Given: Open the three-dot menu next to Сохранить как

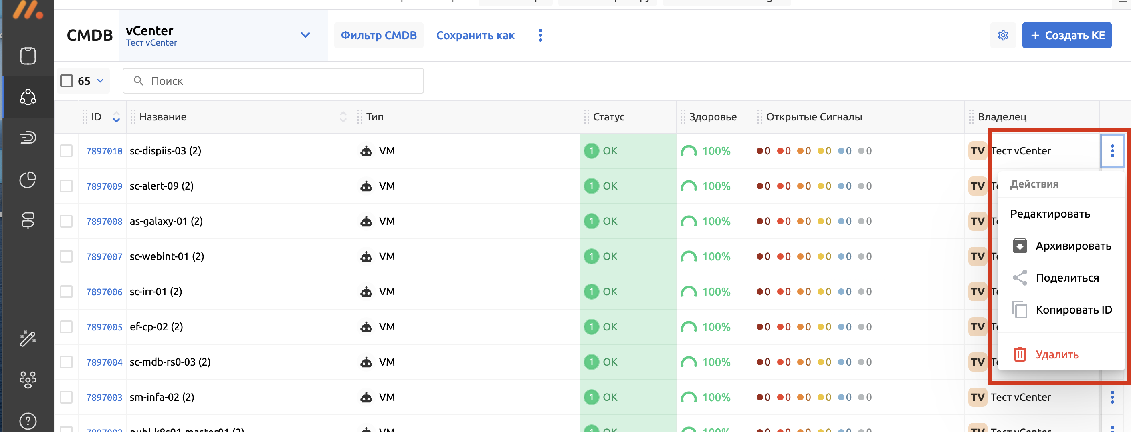Looking at the screenshot, I should click(541, 35).
